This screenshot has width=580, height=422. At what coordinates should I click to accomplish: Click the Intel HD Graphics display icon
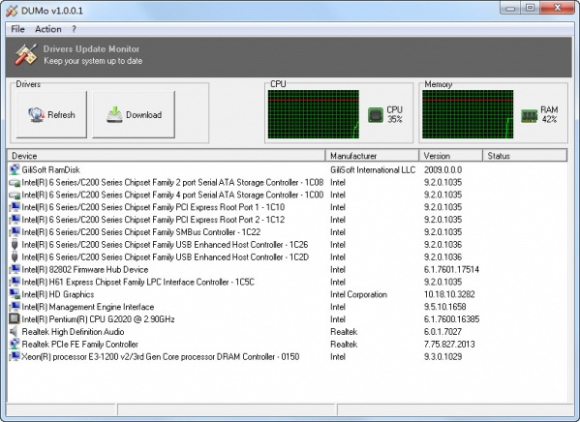(x=15, y=294)
